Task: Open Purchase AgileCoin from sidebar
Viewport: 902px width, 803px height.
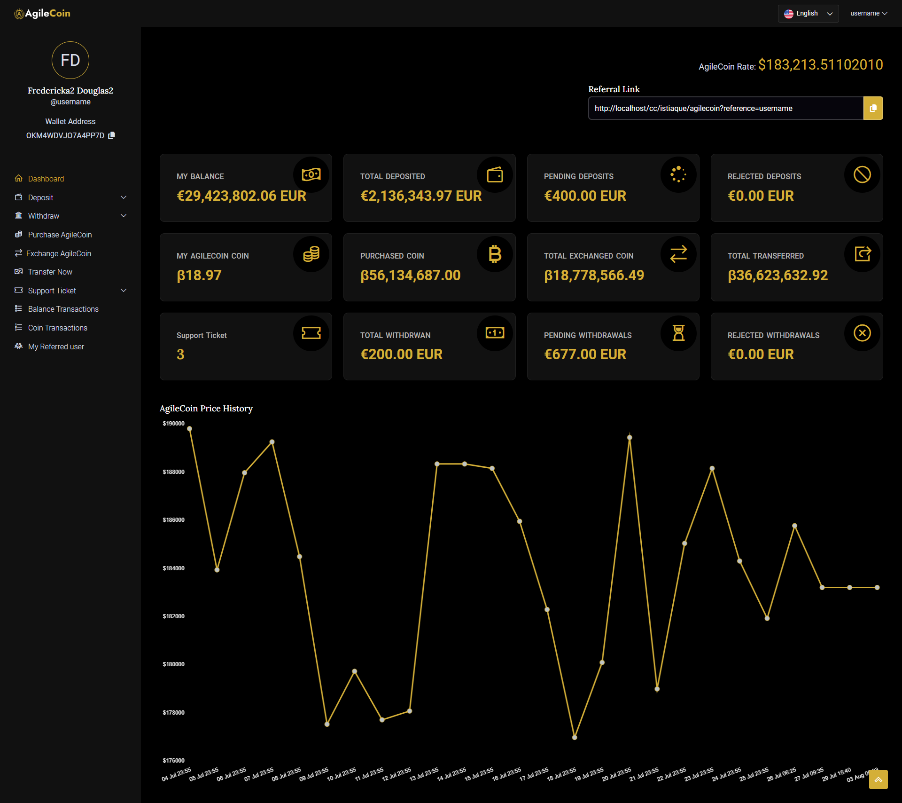Action: [x=60, y=235]
